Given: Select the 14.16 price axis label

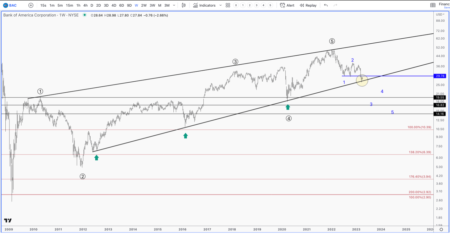Looking at the screenshot, I should 440,114.
